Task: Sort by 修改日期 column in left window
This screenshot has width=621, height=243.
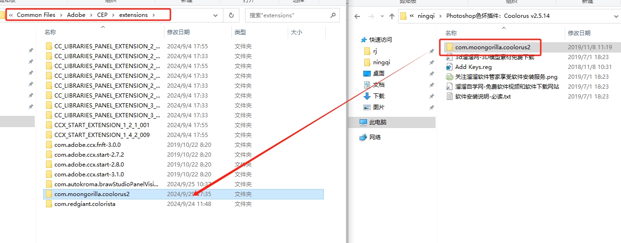Action: [x=178, y=32]
